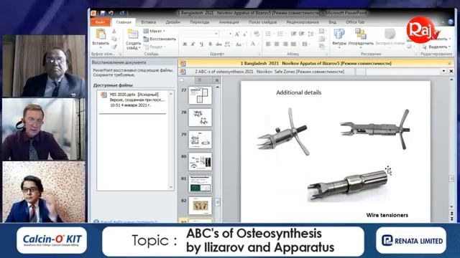Click the Convert to SmartArt icon

322,46
